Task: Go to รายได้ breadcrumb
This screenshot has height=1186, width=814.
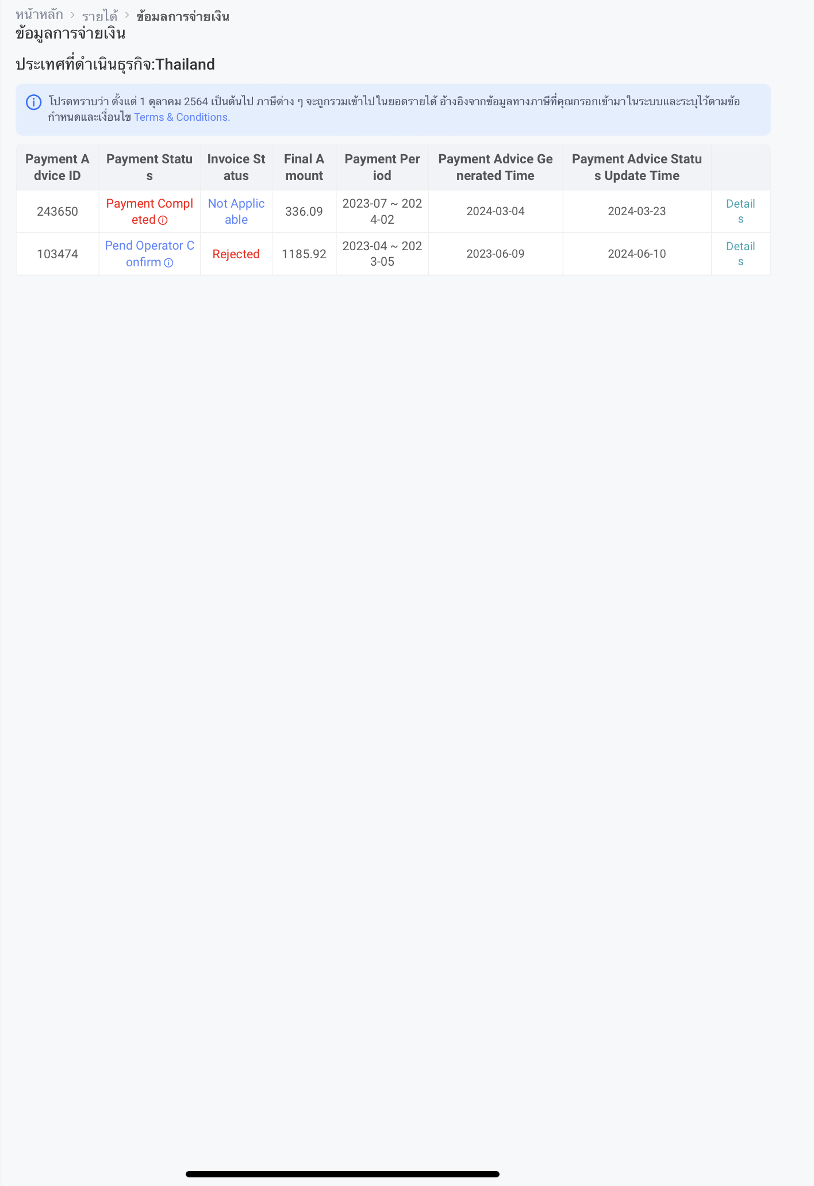Action: [x=99, y=16]
